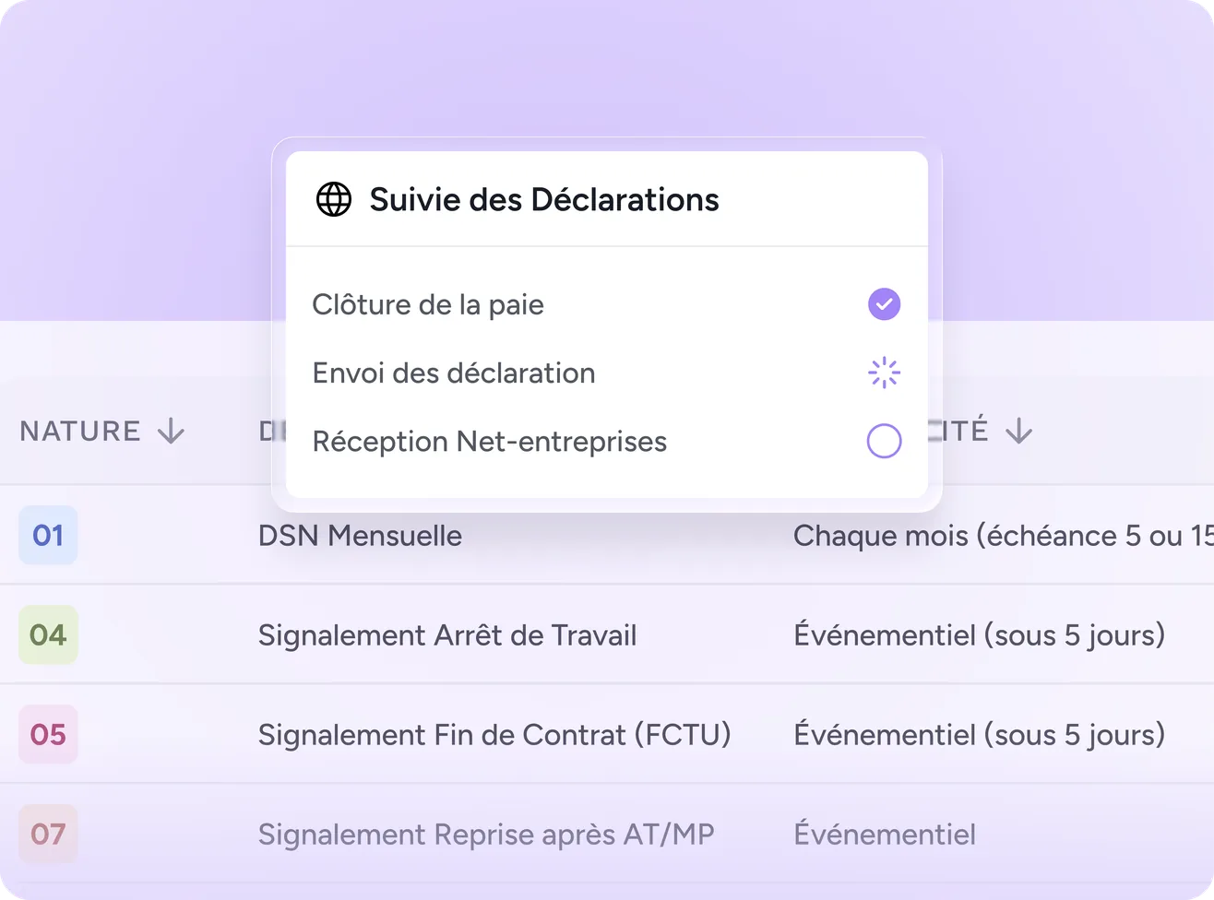Click the Envoi des déclaration step label
The height and width of the screenshot is (900, 1214).
[x=454, y=373]
